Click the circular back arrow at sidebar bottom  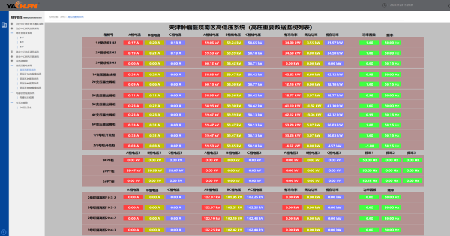click(x=4, y=232)
